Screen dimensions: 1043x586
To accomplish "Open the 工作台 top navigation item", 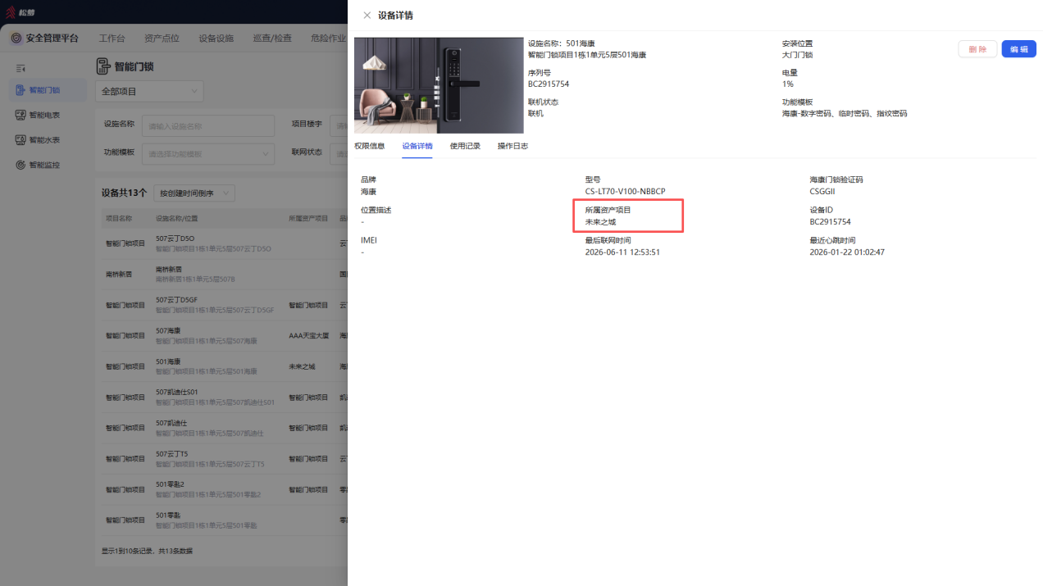I will (112, 38).
